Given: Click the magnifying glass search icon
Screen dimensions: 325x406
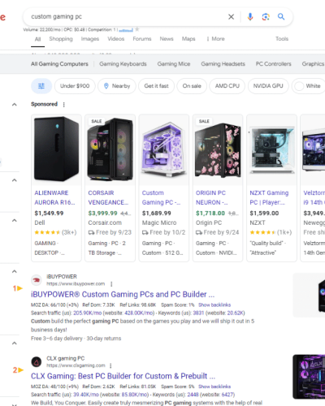Looking at the screenshot, I should pyautogui.click(x=281, y=17).
